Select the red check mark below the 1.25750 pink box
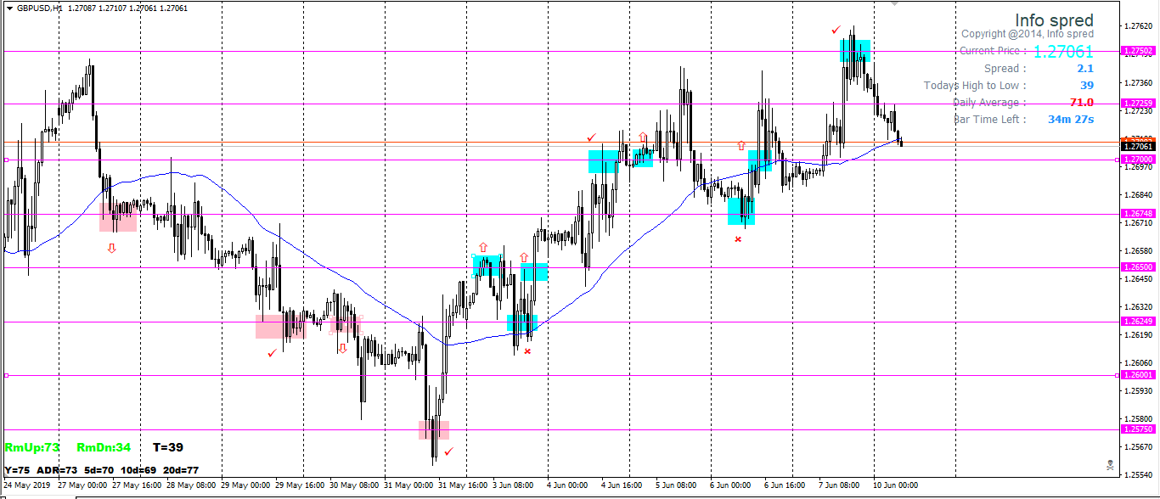1160x499 pixels. coord(448,451)
